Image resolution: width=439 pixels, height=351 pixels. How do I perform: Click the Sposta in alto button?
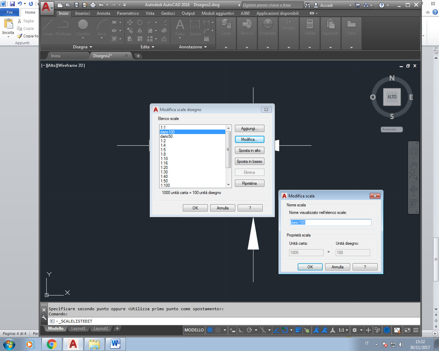(x=249, y=150)
